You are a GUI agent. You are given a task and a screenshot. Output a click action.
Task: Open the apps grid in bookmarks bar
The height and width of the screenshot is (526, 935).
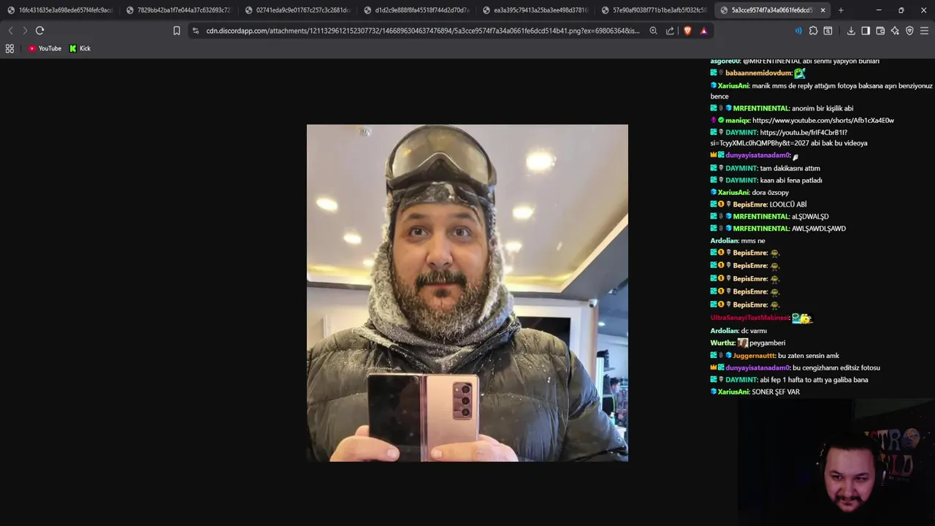9,48
